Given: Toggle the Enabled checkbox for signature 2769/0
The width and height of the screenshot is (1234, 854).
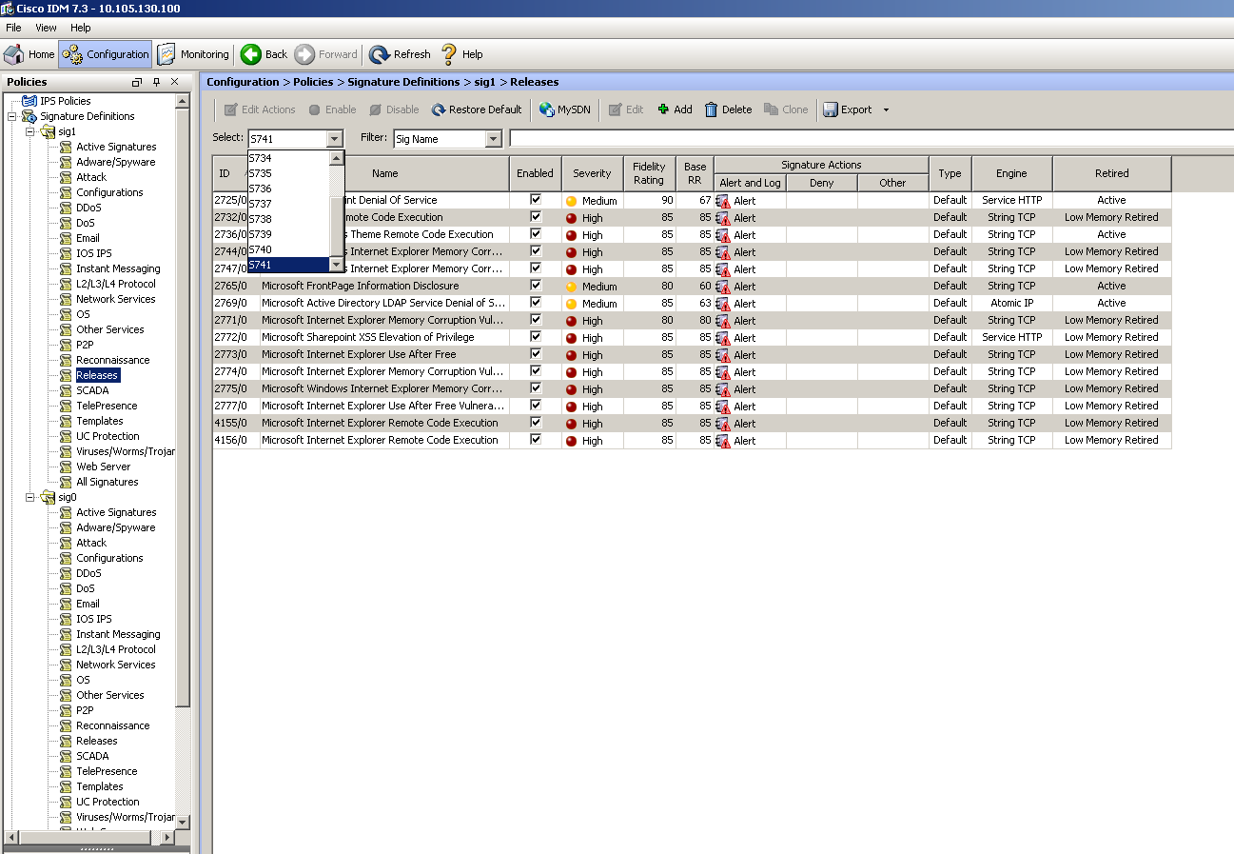Looking at the screenshot, I should point(536,303).
